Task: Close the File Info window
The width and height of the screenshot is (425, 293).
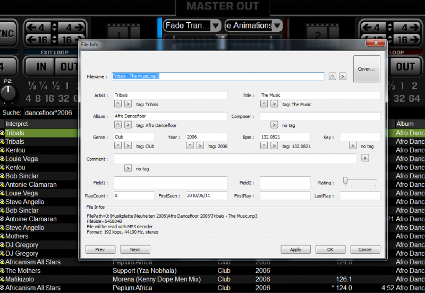Action: [x=376, y=42]
